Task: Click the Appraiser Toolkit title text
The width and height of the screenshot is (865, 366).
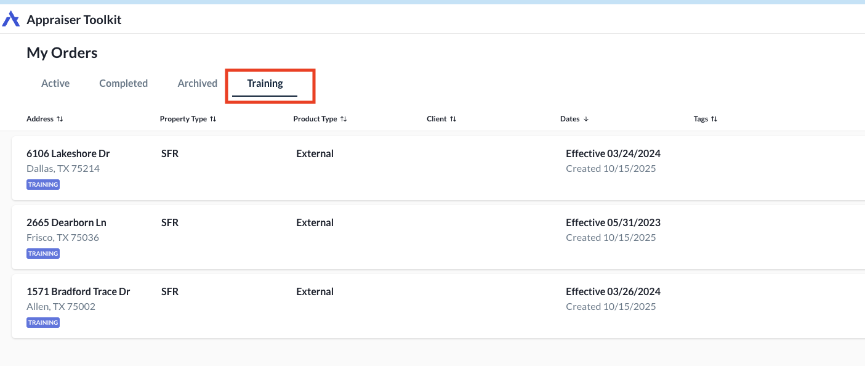Action: pyautogui.click(x=74, y=20)
